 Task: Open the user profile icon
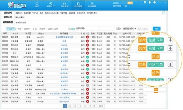(x=150, y=2)
